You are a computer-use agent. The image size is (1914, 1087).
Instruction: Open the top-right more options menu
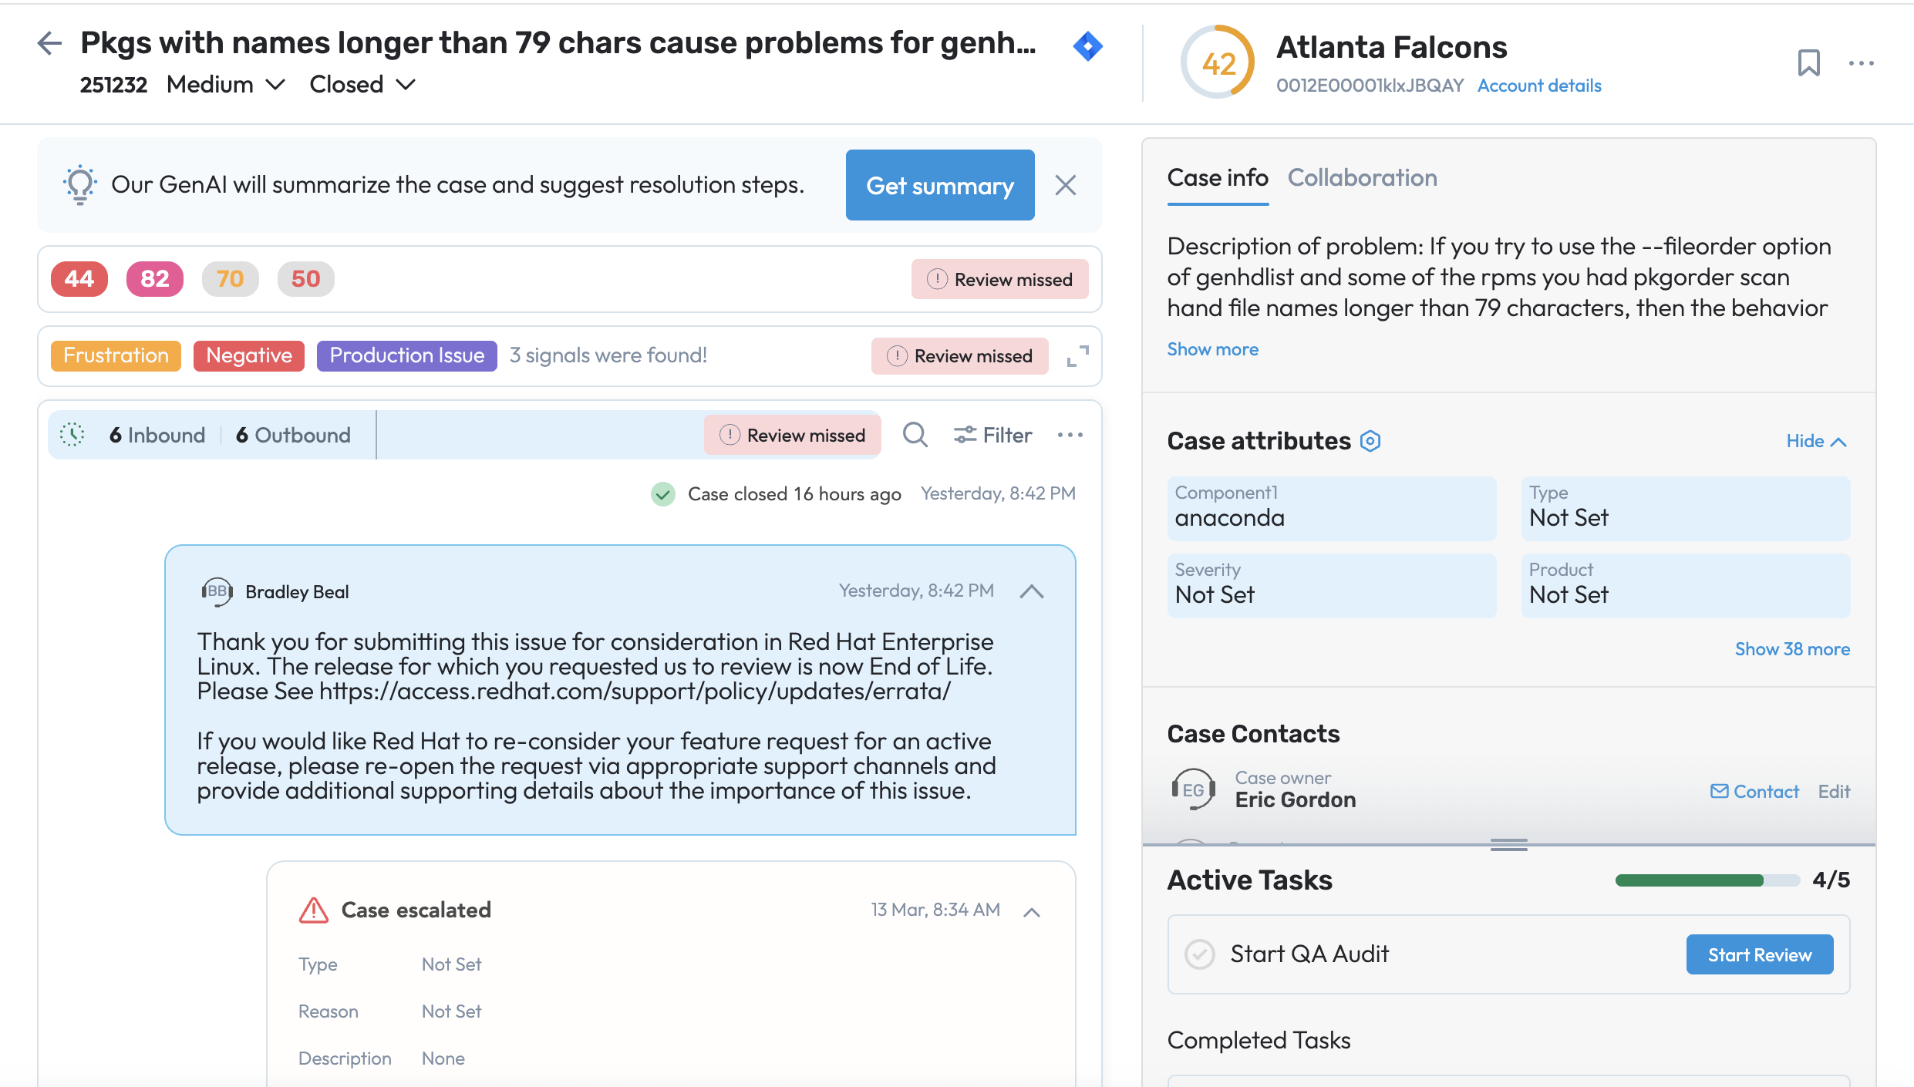coord(1861,63)
